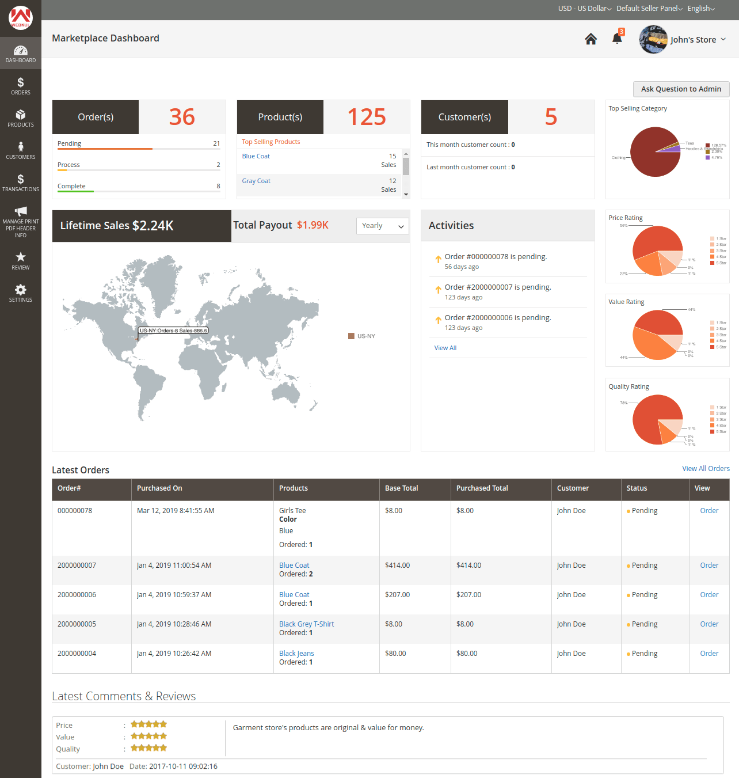Click the US-NY legend marker on map

(x=351, y=336)
